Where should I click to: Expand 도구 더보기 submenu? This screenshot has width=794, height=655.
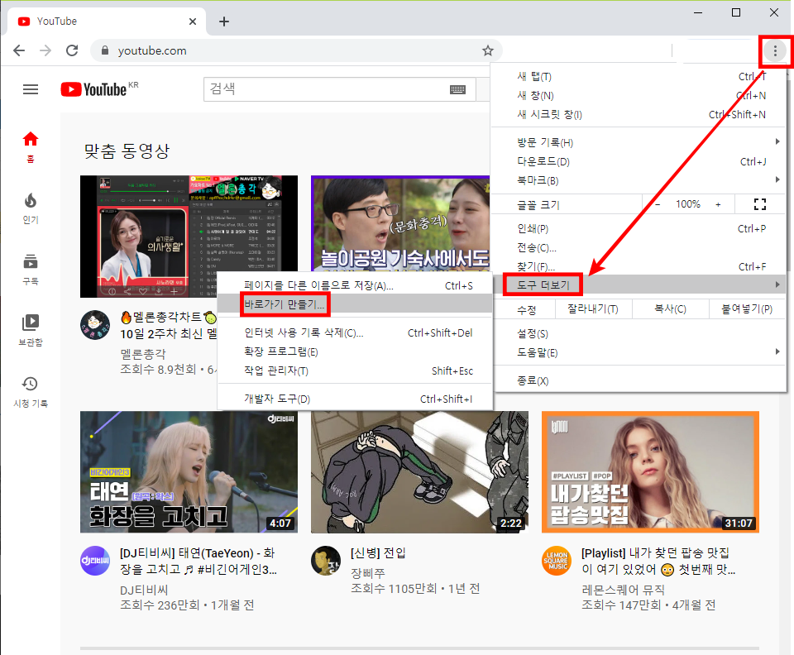click(639, 285)
